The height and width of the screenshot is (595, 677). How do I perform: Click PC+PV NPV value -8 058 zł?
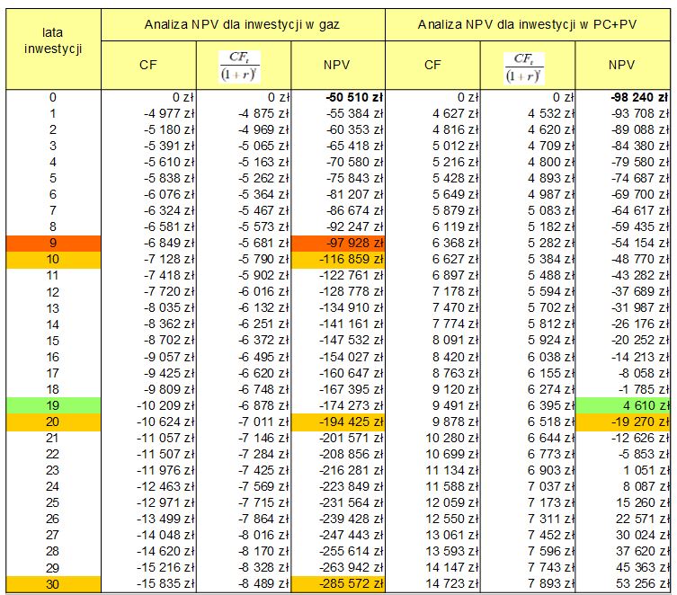click(644, 373)
